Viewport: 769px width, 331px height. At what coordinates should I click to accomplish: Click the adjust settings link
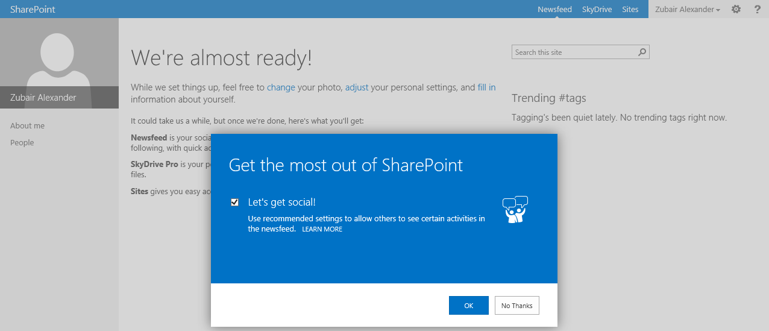pyautogui.click(x=357, y=87)
